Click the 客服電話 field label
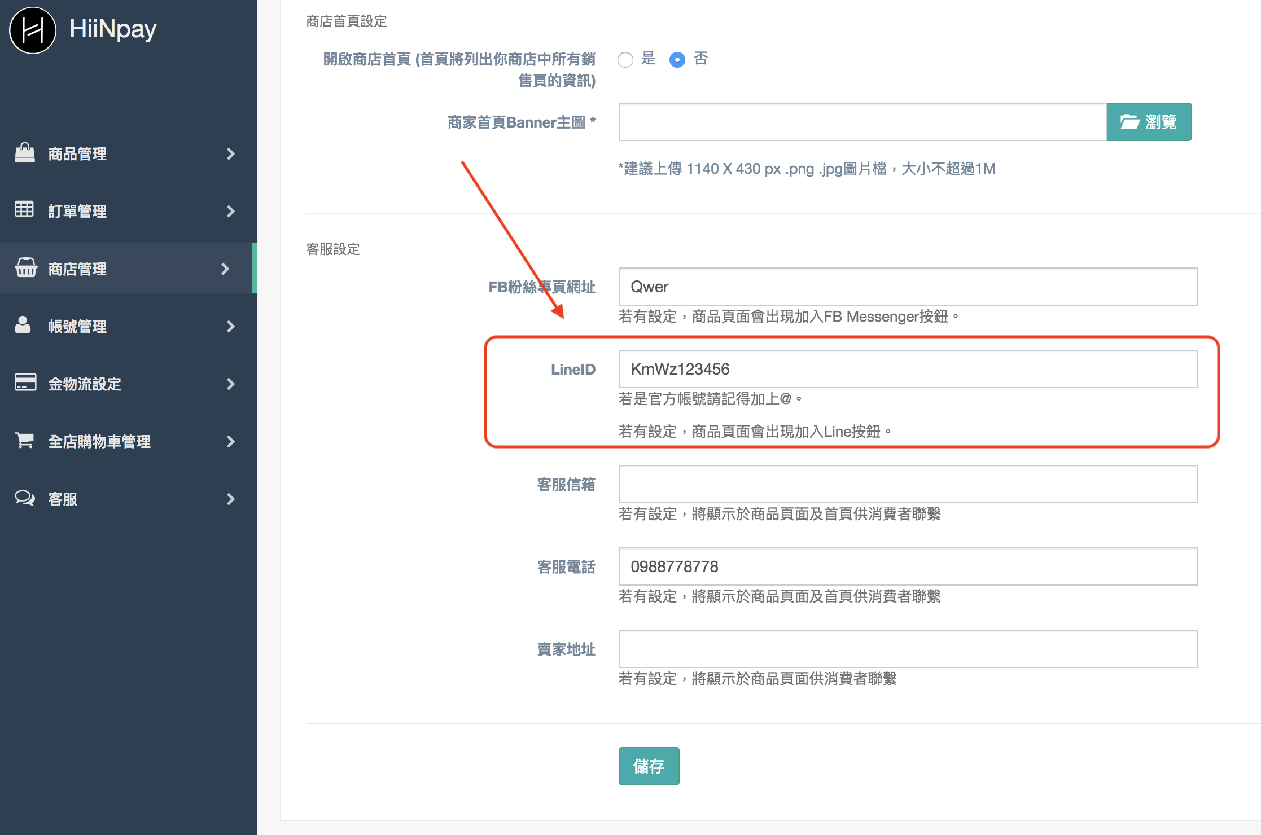This screenshot has height=835, width=1261. tap(566, 567)
